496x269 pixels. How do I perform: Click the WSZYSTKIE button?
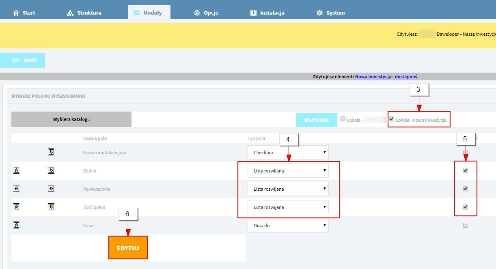click(x=317, y=120)
